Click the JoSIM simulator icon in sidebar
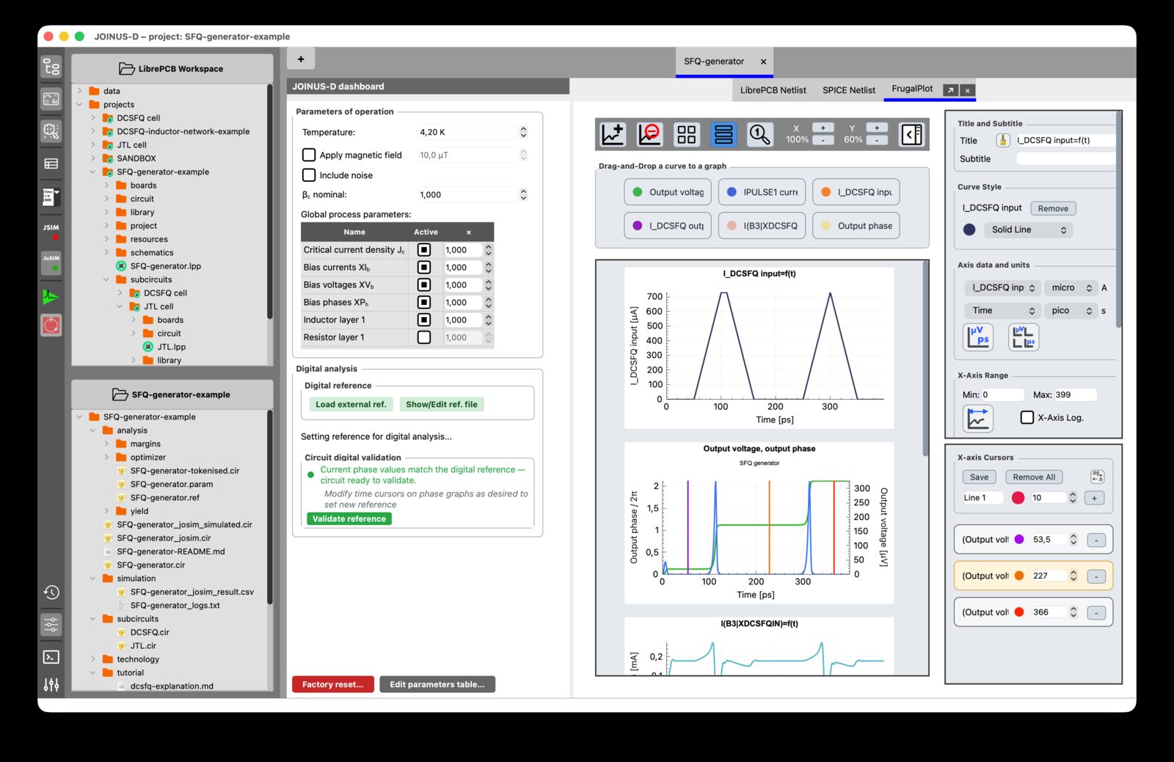 tap(51, 263)
